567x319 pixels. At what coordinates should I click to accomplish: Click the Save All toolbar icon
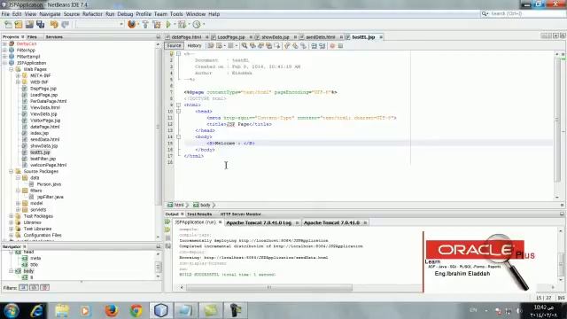point(40,24)
